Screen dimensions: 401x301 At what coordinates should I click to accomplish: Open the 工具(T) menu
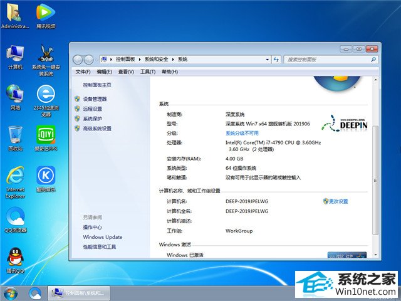[148, 72]
